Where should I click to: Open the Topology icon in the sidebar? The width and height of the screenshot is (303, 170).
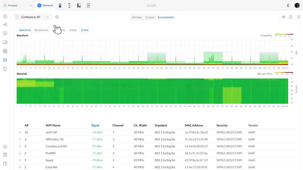5,25
